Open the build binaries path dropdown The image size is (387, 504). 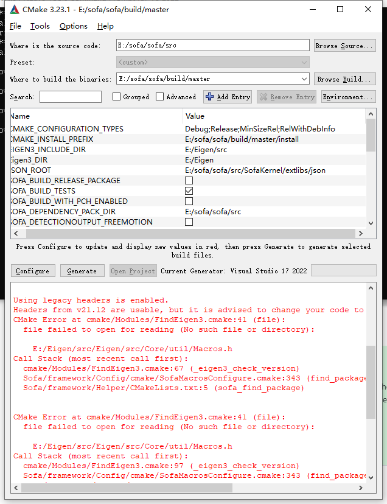[x=304, y=79]
